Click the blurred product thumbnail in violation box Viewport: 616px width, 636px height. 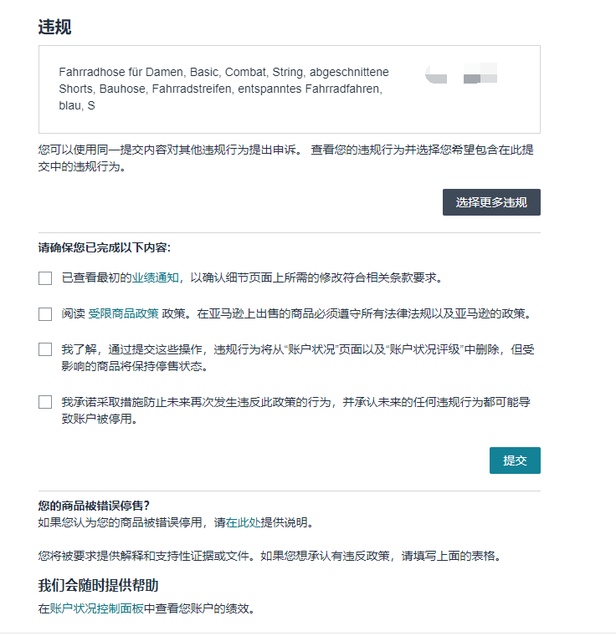[461, 74]
